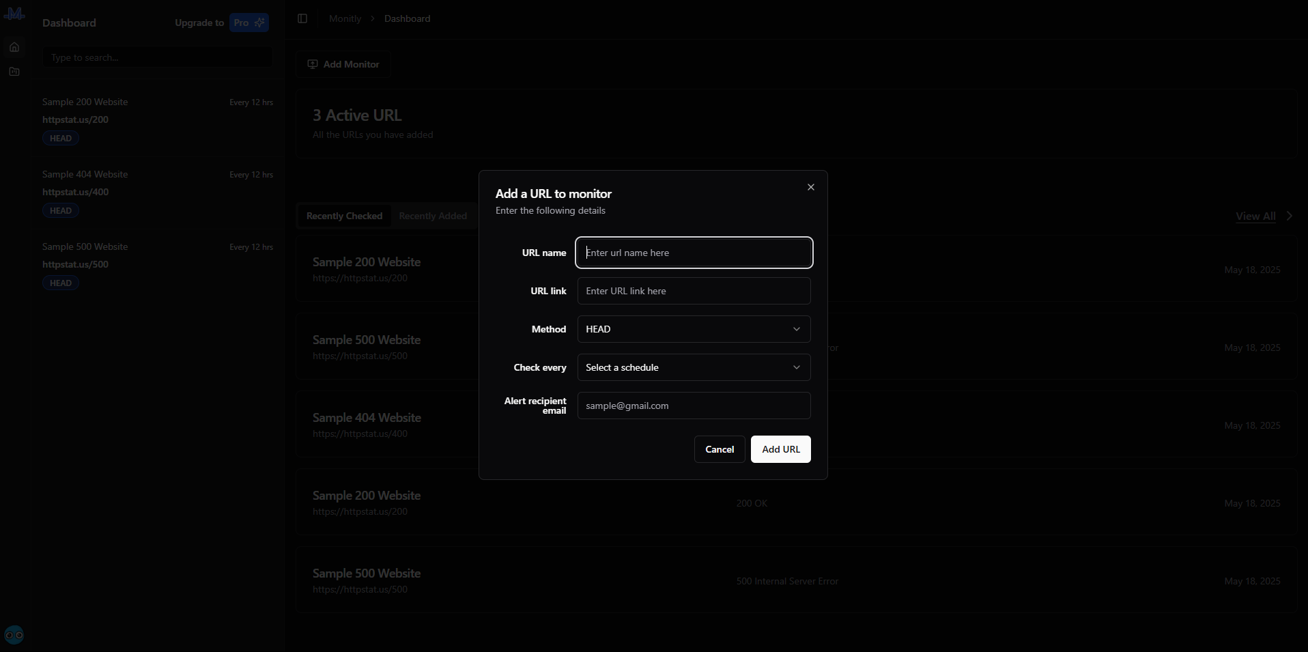Open the folder icon in sidebar
1308x652 pixels.
(14, 72)
